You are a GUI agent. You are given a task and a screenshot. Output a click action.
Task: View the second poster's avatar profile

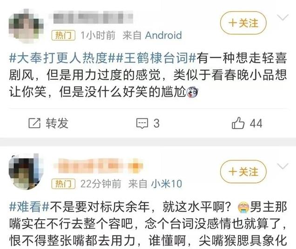[26, 172]
